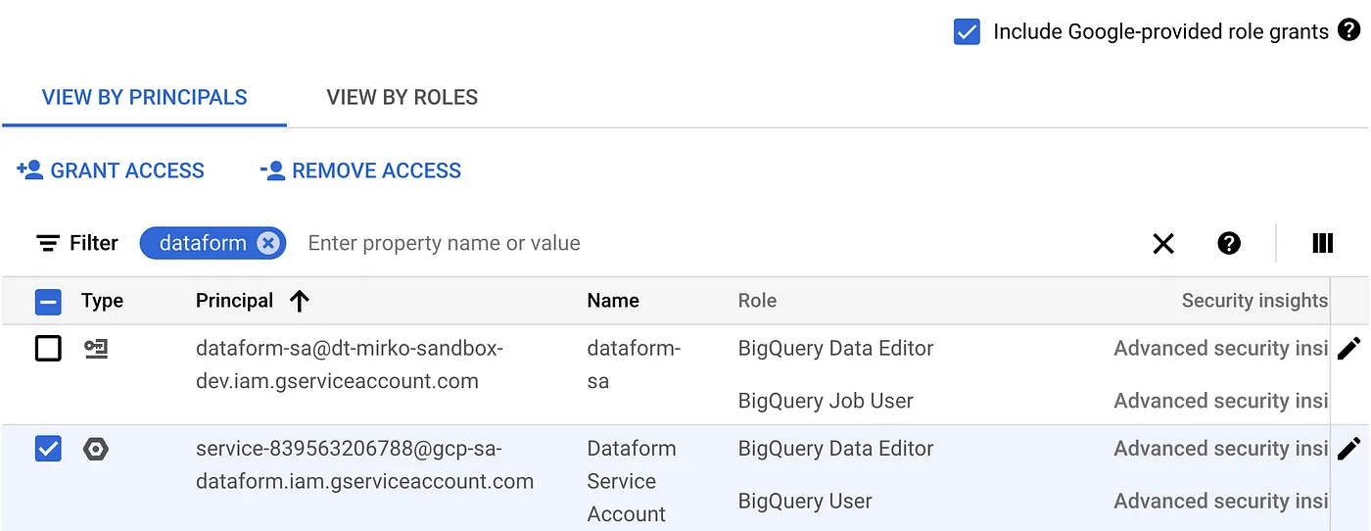Uncheck Include Google-provided role grants
The height and width of the screenshot is (531, 1371).
pyautogui.click(x=967, y=32)
